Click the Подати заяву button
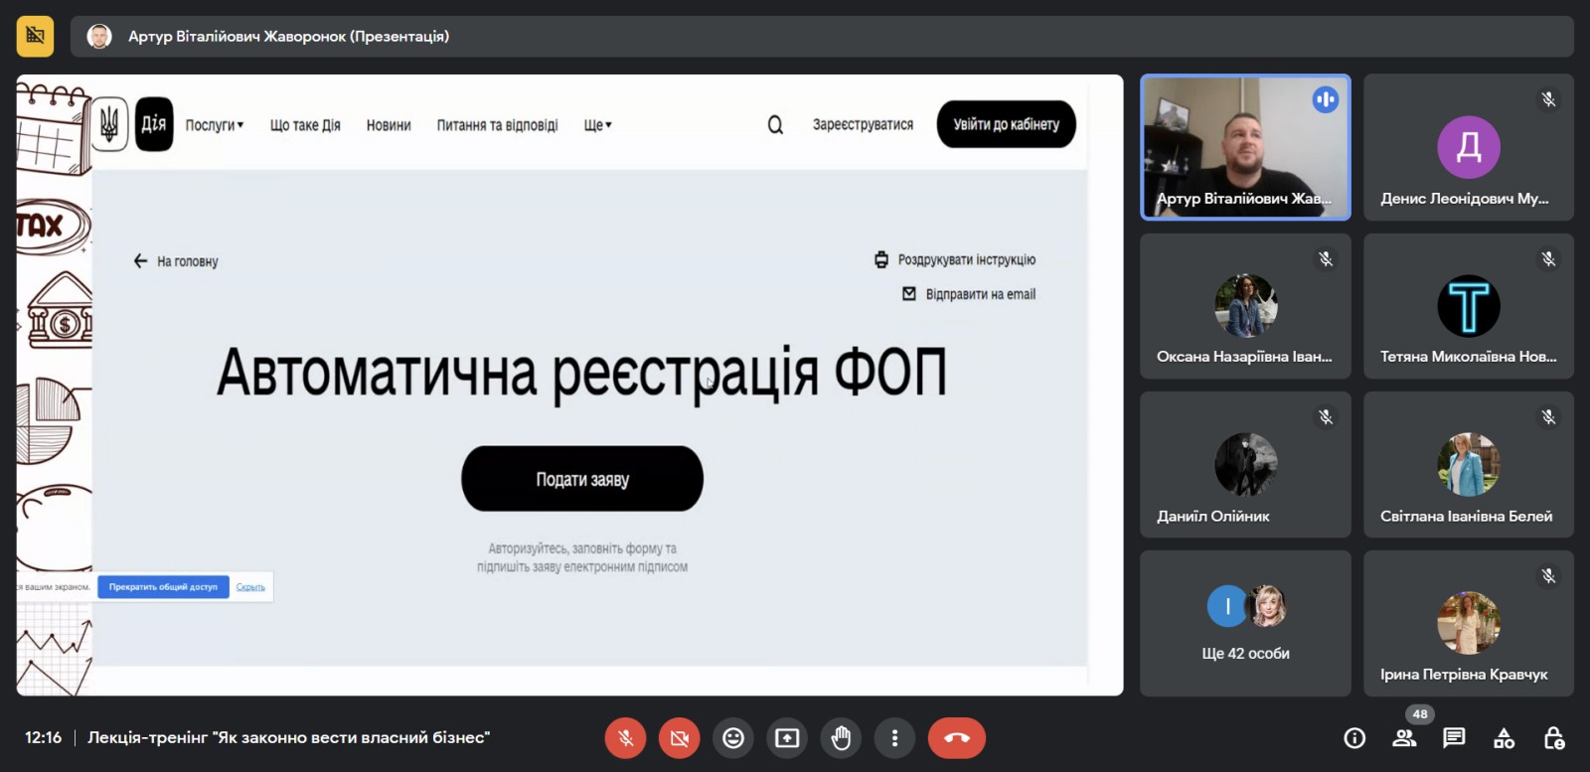1590x772 pixels. pos(582,479)
